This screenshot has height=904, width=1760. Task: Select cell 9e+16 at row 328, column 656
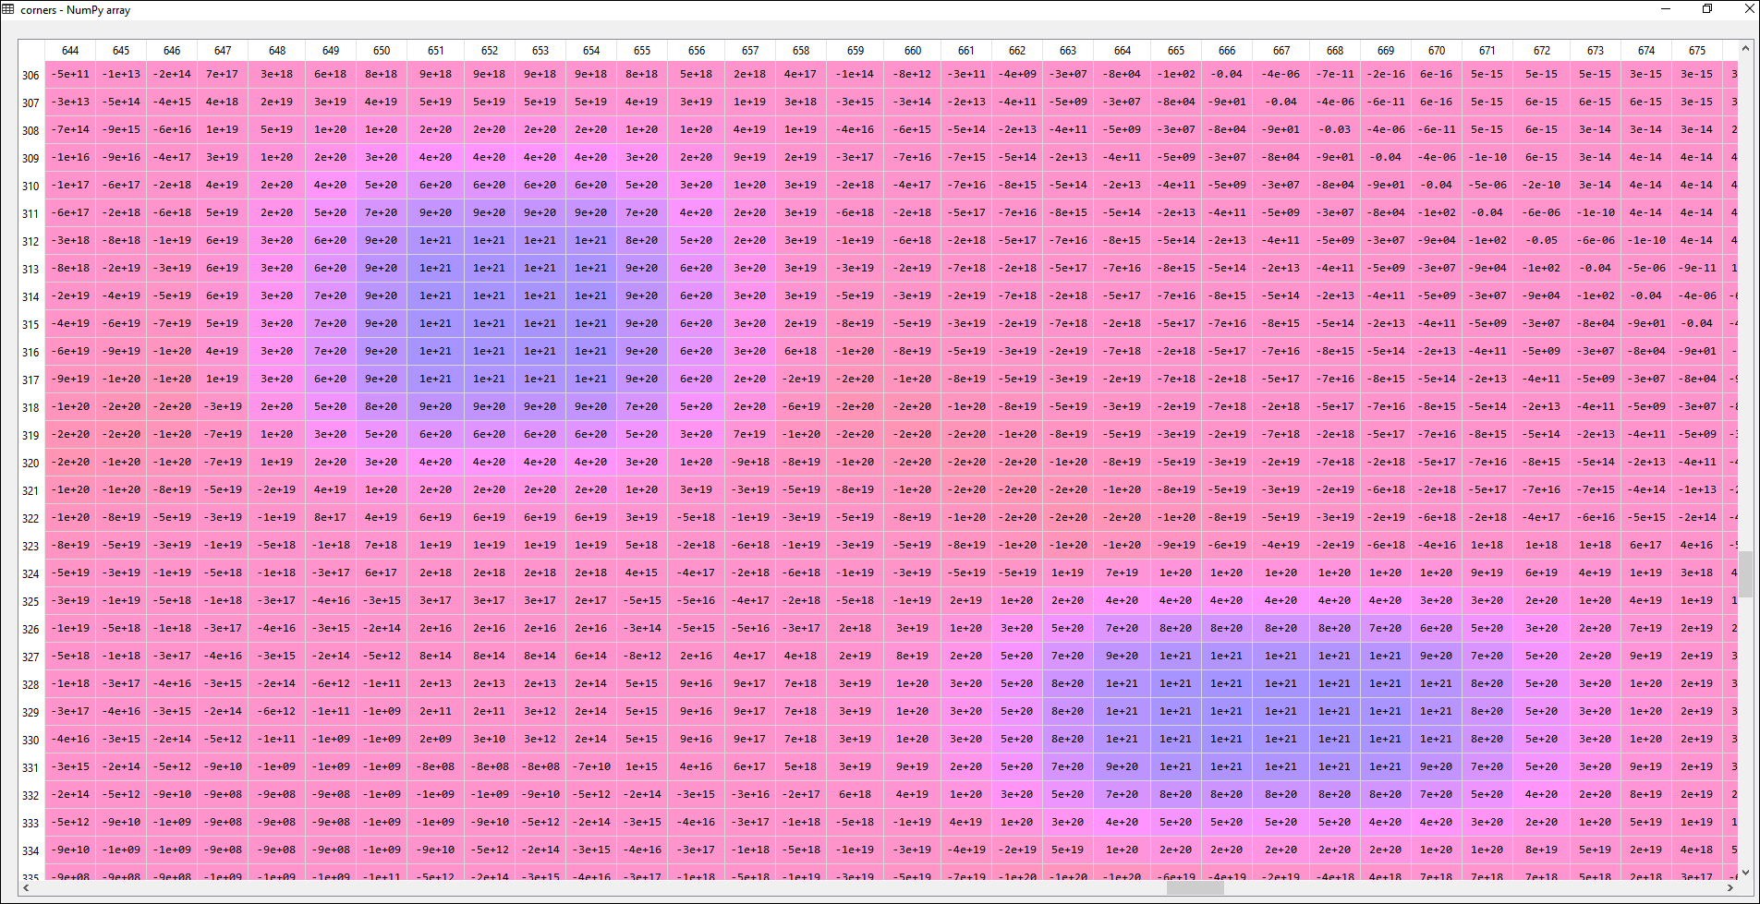(x=697, y=683)
